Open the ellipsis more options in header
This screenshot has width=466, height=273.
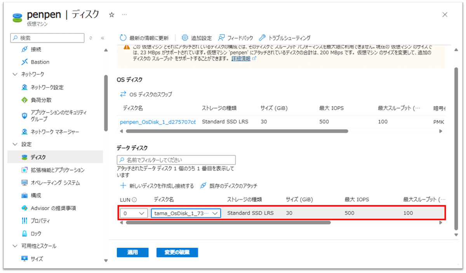pos(124,14)
